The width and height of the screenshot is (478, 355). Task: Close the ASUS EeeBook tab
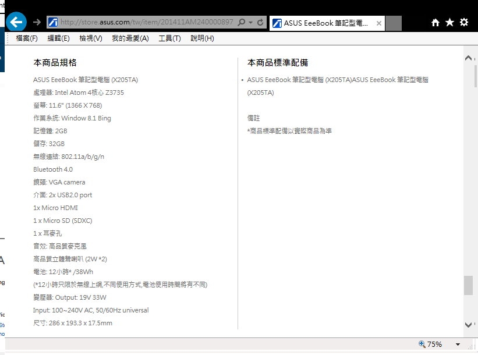point(379,23)
